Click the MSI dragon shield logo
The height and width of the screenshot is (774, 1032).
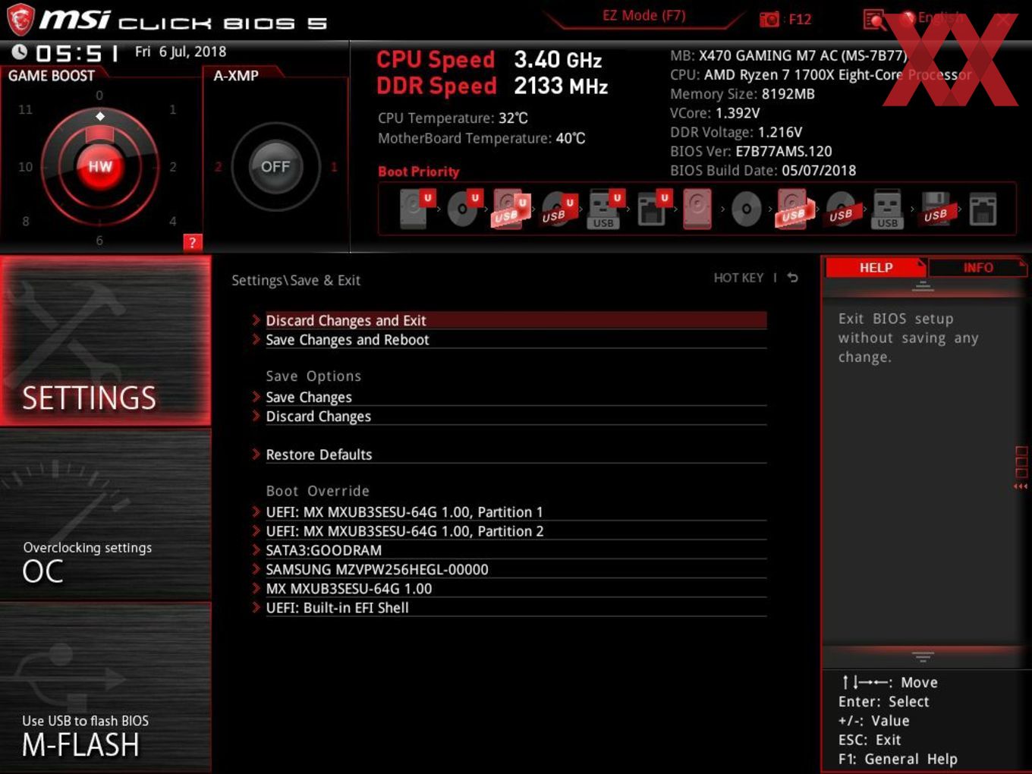pyautogui.click(x=20, y=19)
